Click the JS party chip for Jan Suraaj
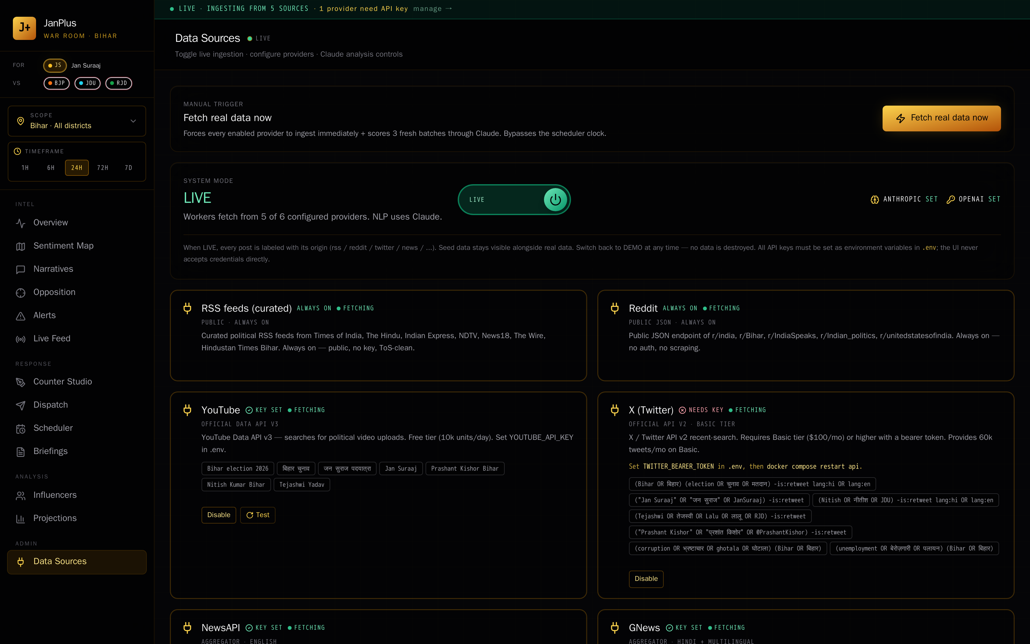1030x644 pixels. coord(55,65)
